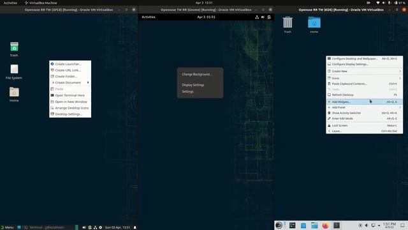The width and height of the screenshot is (408, 230).
Task: Focus the Opensuse RR TW (XFCE) window title
Action: pyautogui.click(x=69, y=10)
